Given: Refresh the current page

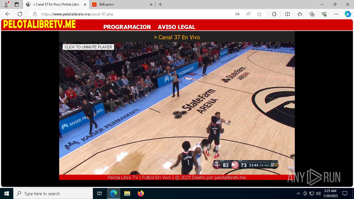Looking at the screenshot, I should coord(20,14).
